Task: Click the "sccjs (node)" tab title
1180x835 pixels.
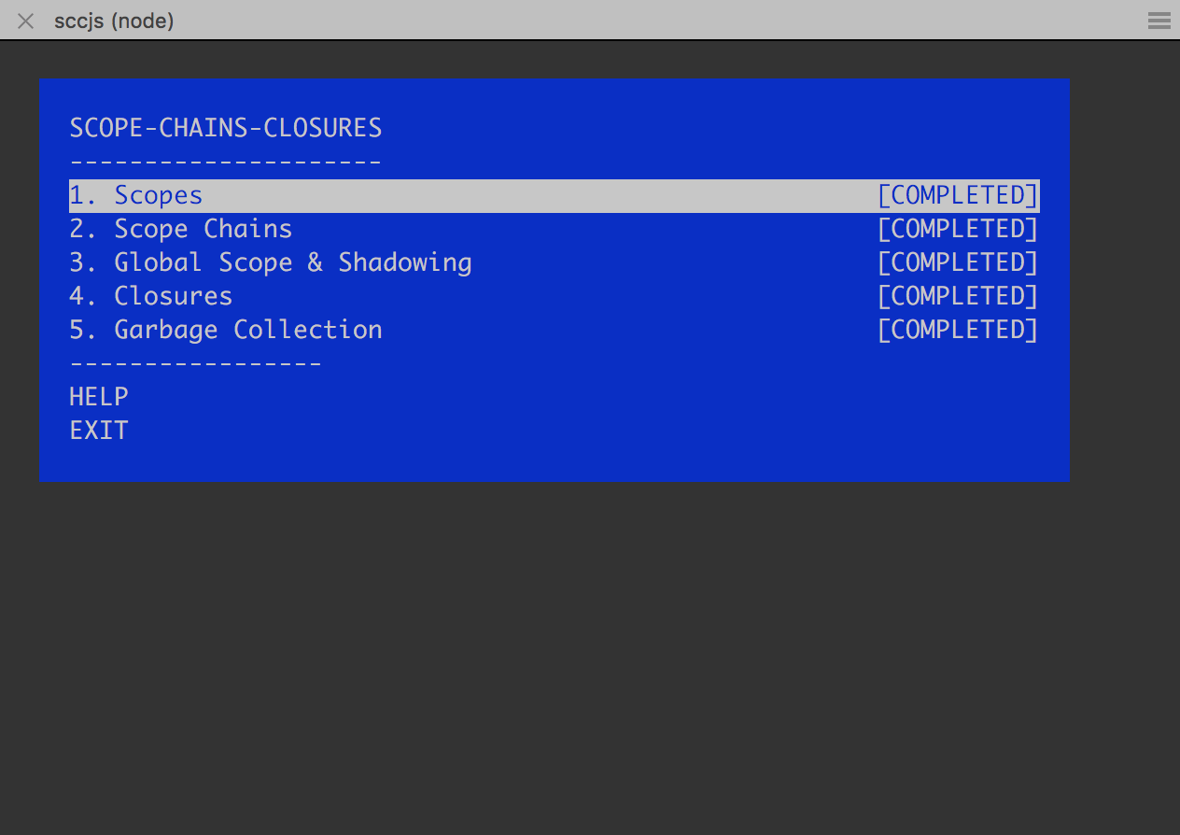Action: click(114, 21)
